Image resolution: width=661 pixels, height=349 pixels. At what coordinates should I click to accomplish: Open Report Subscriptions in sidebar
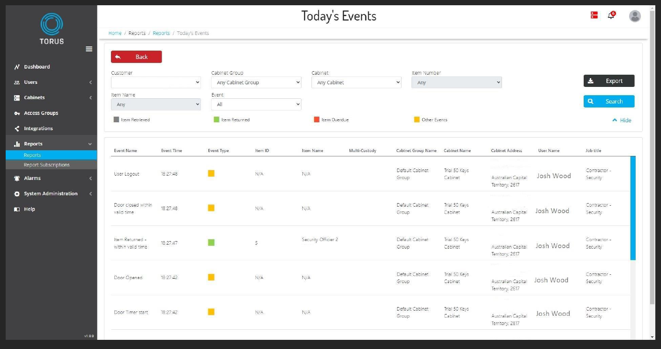pyautogui.click(x=47, y=165)
